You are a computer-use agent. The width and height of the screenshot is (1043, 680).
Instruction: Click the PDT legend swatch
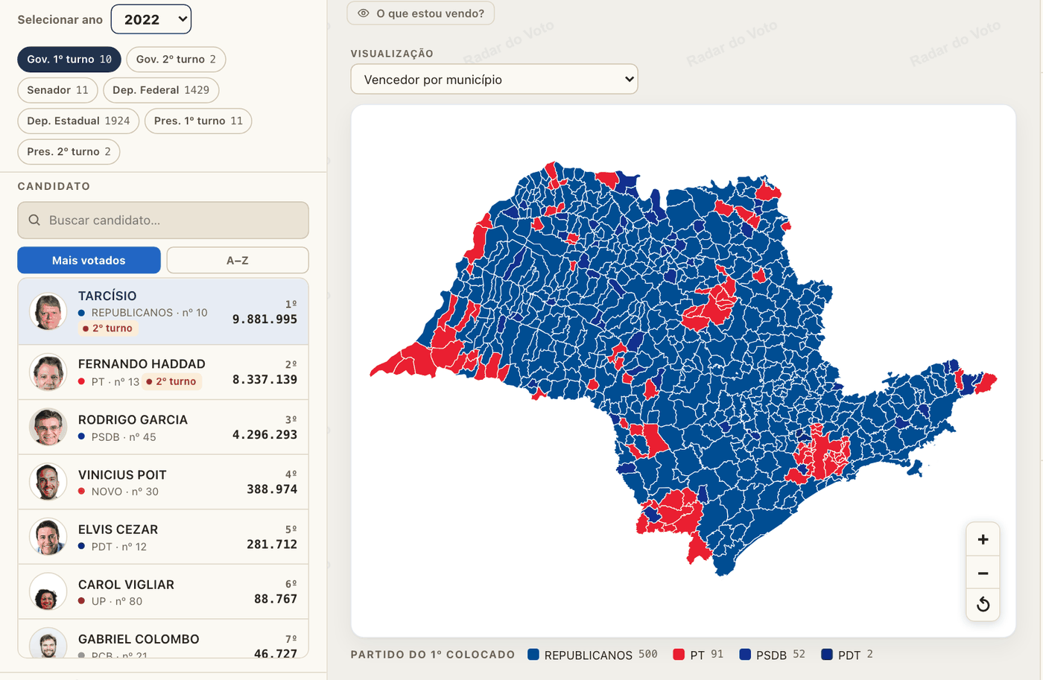pyautogui.click(x=827, y=655)
